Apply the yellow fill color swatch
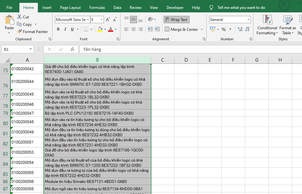This screenshot has height=194, width=302. 100,29
